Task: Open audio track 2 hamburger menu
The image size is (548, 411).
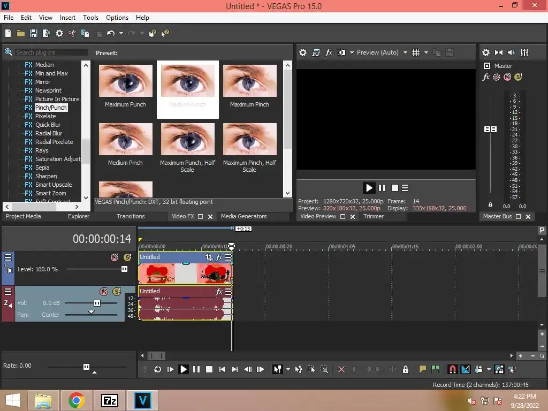Action: pos(8,292)
